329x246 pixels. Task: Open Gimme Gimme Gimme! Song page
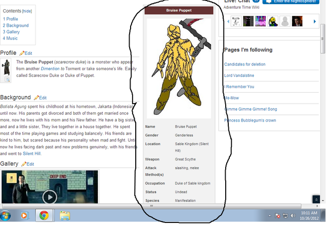(250, 109)
